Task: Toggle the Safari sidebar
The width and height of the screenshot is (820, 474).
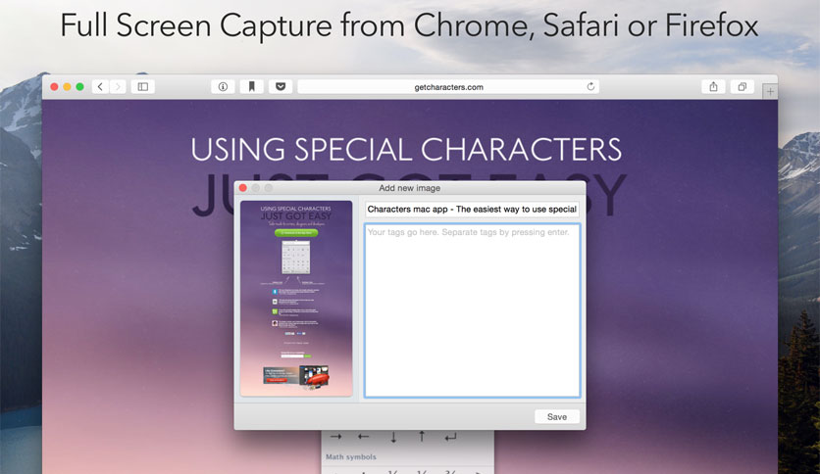Action: pos(143,86)
